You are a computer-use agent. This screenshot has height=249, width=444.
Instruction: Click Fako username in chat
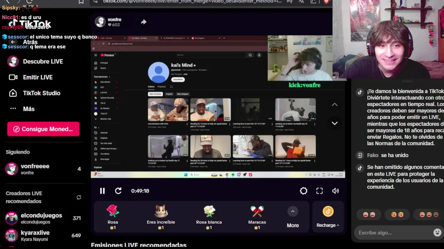click(373, 155)
